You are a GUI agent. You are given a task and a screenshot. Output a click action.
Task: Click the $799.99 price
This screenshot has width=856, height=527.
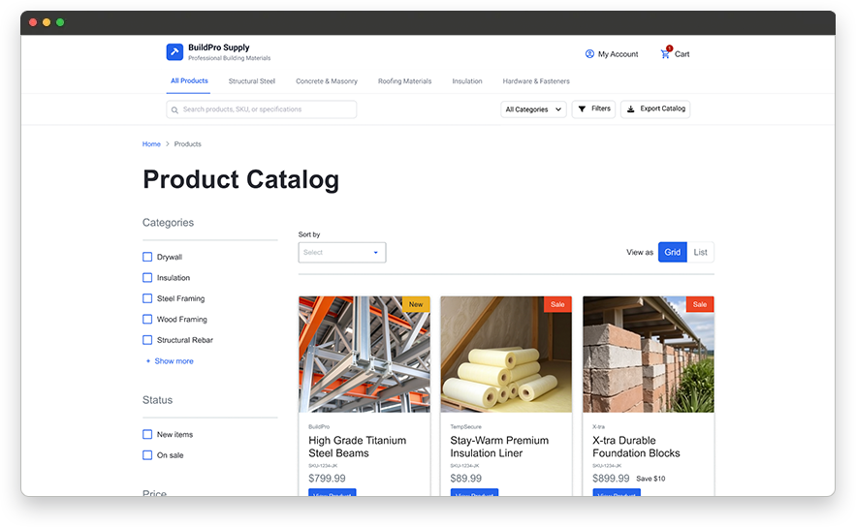(x=327, y=479)
